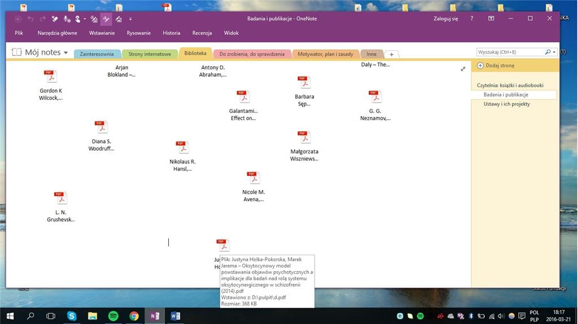Click Zaloguj się to sign in
The height and width of the screenshot is (324, 578).
click(446, 19)
